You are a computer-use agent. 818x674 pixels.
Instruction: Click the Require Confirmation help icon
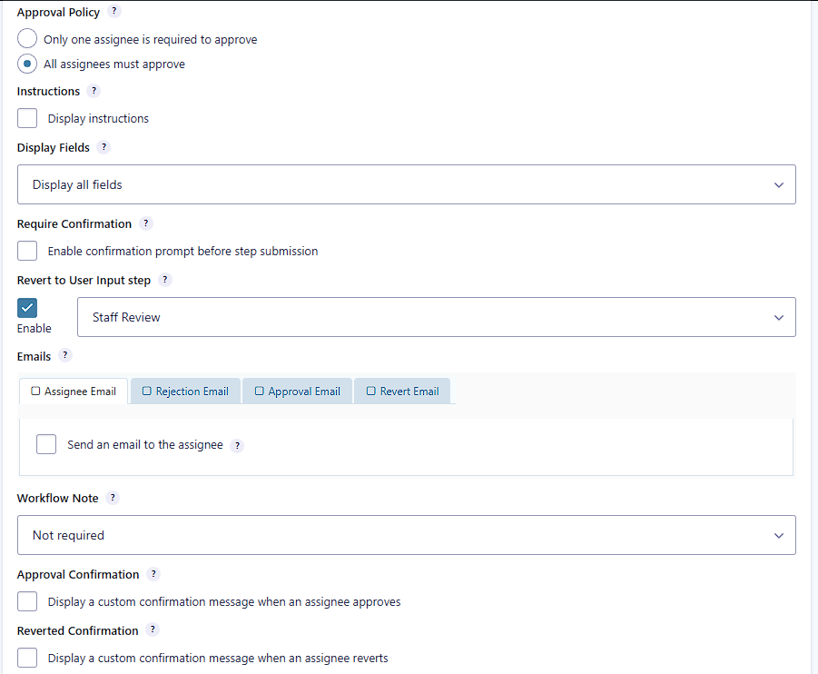[145, 223]
